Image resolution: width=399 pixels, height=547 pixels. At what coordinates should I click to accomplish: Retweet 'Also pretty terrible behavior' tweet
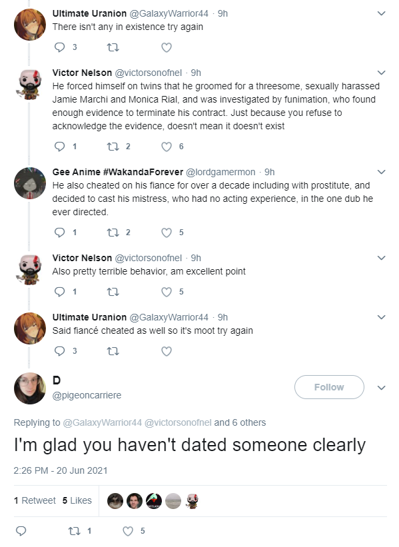[x=113, y=292]
